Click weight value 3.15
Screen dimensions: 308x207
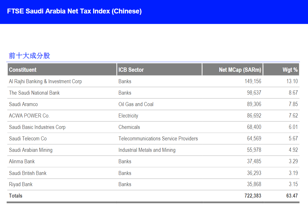[x=293, y=184]
